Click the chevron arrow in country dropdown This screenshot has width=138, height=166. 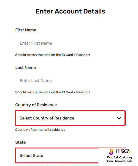(x=119, y=118)
